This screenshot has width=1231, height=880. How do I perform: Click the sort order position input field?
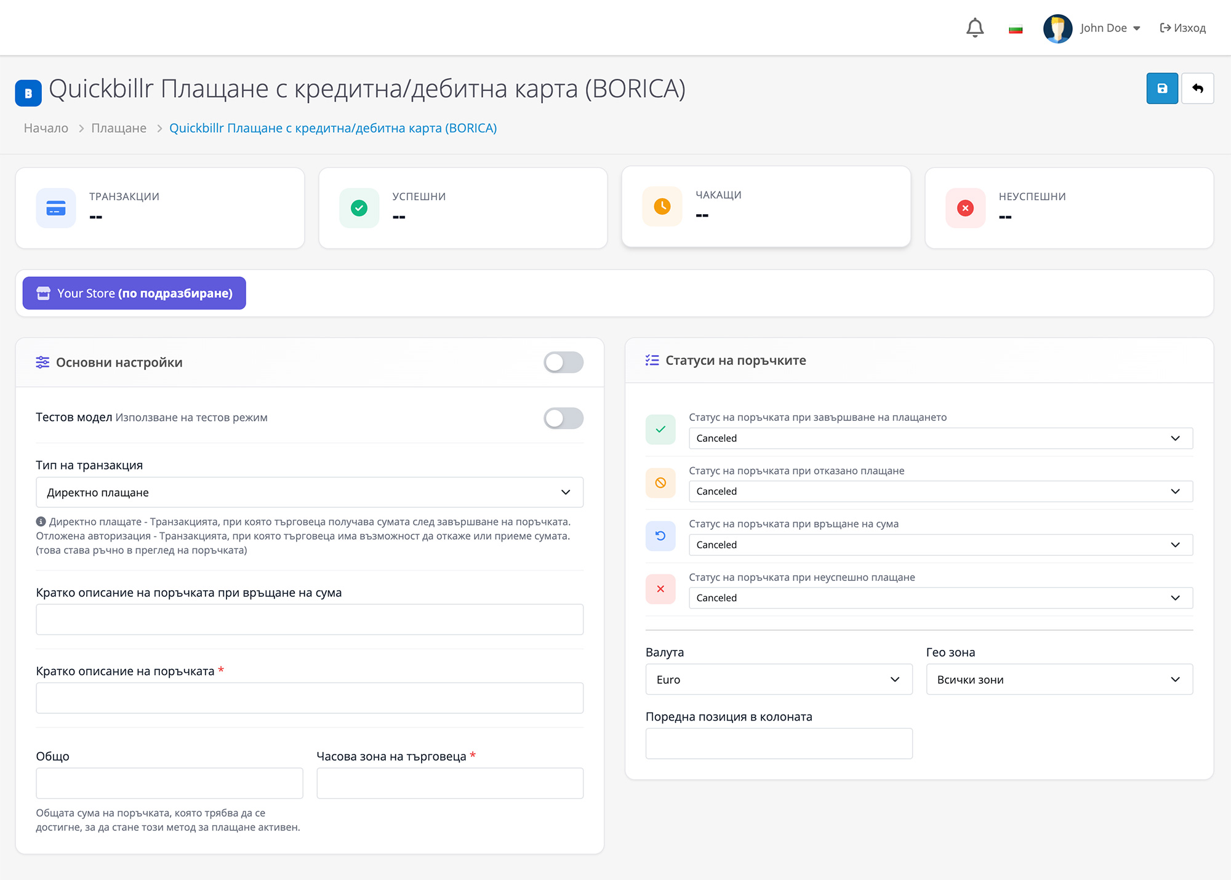[x=778, y=743]
